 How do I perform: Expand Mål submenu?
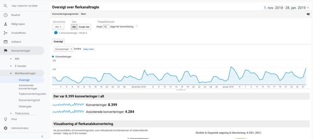(11, 59)
